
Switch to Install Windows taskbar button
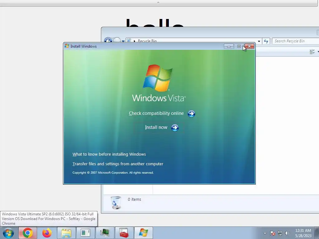pos(143,233)
